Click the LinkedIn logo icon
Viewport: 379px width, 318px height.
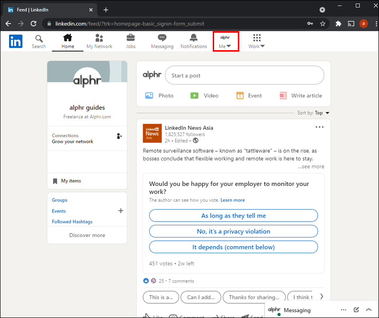(x=15, y=42)
